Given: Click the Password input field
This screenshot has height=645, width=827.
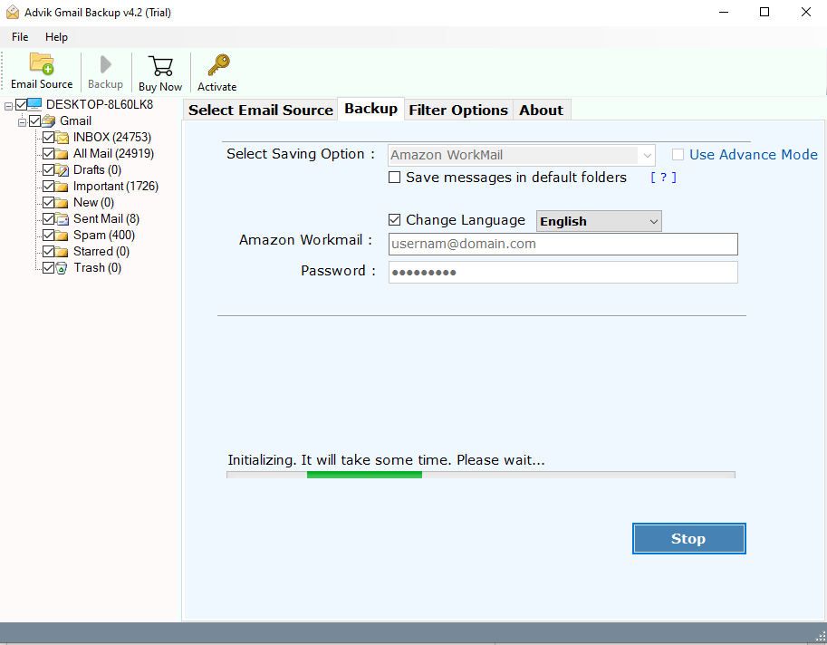Looking at the screenshot, I should pyautogui.click(x=563, y=272).
